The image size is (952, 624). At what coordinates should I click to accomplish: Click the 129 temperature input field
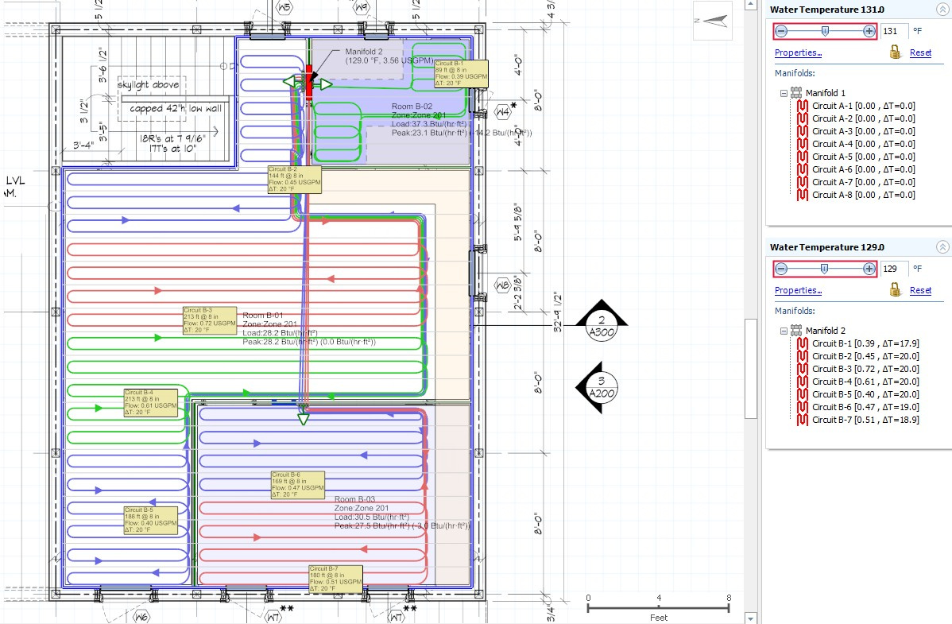[896, 269]
